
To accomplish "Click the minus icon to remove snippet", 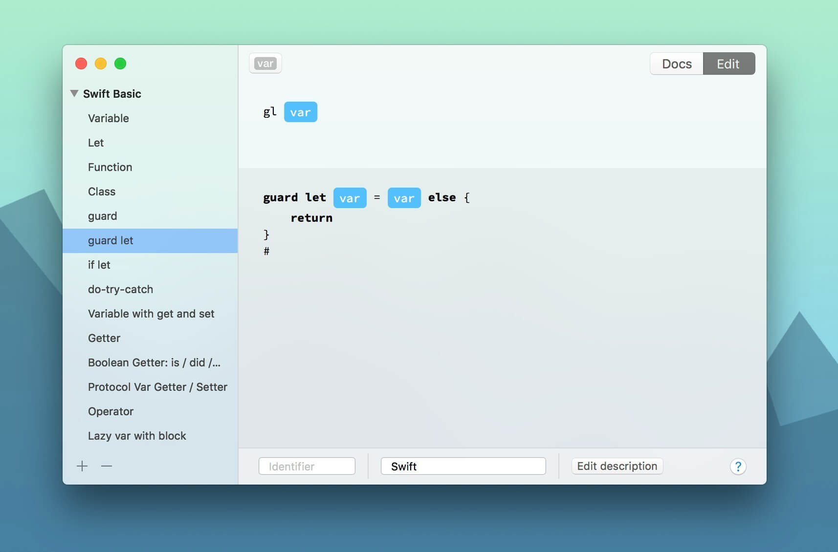I will click(107, 466).
